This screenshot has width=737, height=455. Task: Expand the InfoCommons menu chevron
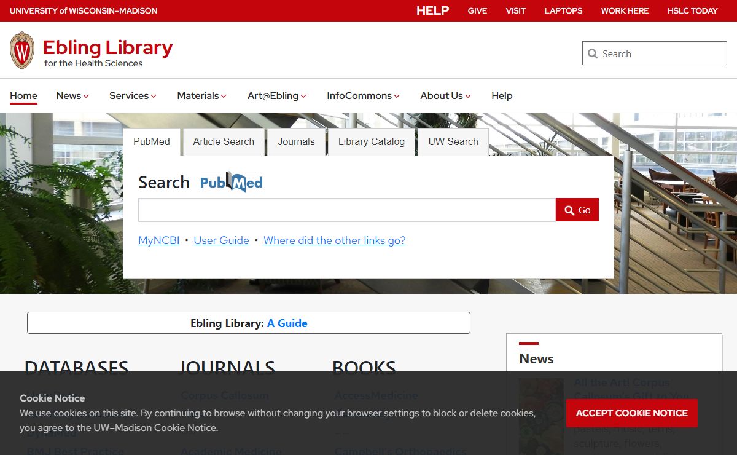tap(397, 97)
